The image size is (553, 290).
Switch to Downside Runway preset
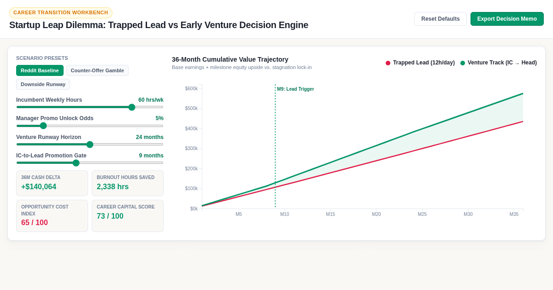tap(43, 84)
